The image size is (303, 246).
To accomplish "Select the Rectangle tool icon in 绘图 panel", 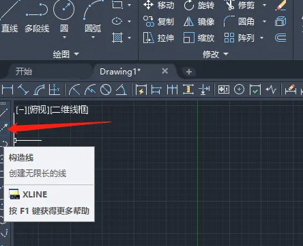I will (117, 5).
